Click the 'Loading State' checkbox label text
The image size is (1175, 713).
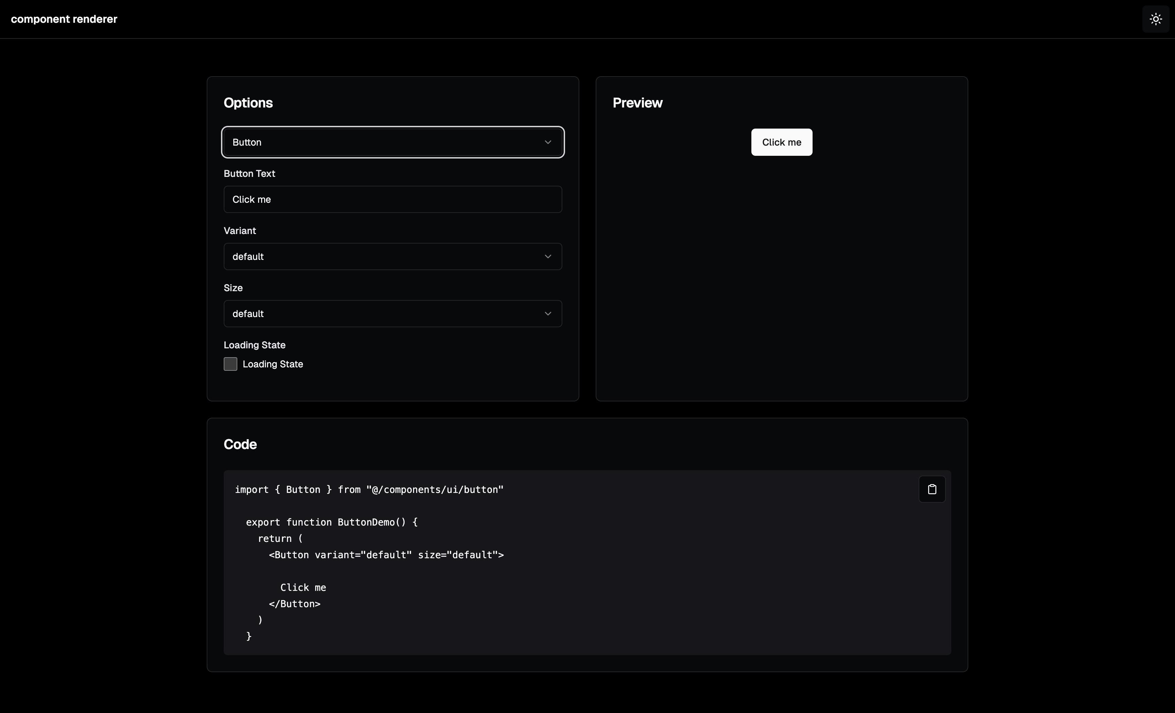click(x=273, y=364)
